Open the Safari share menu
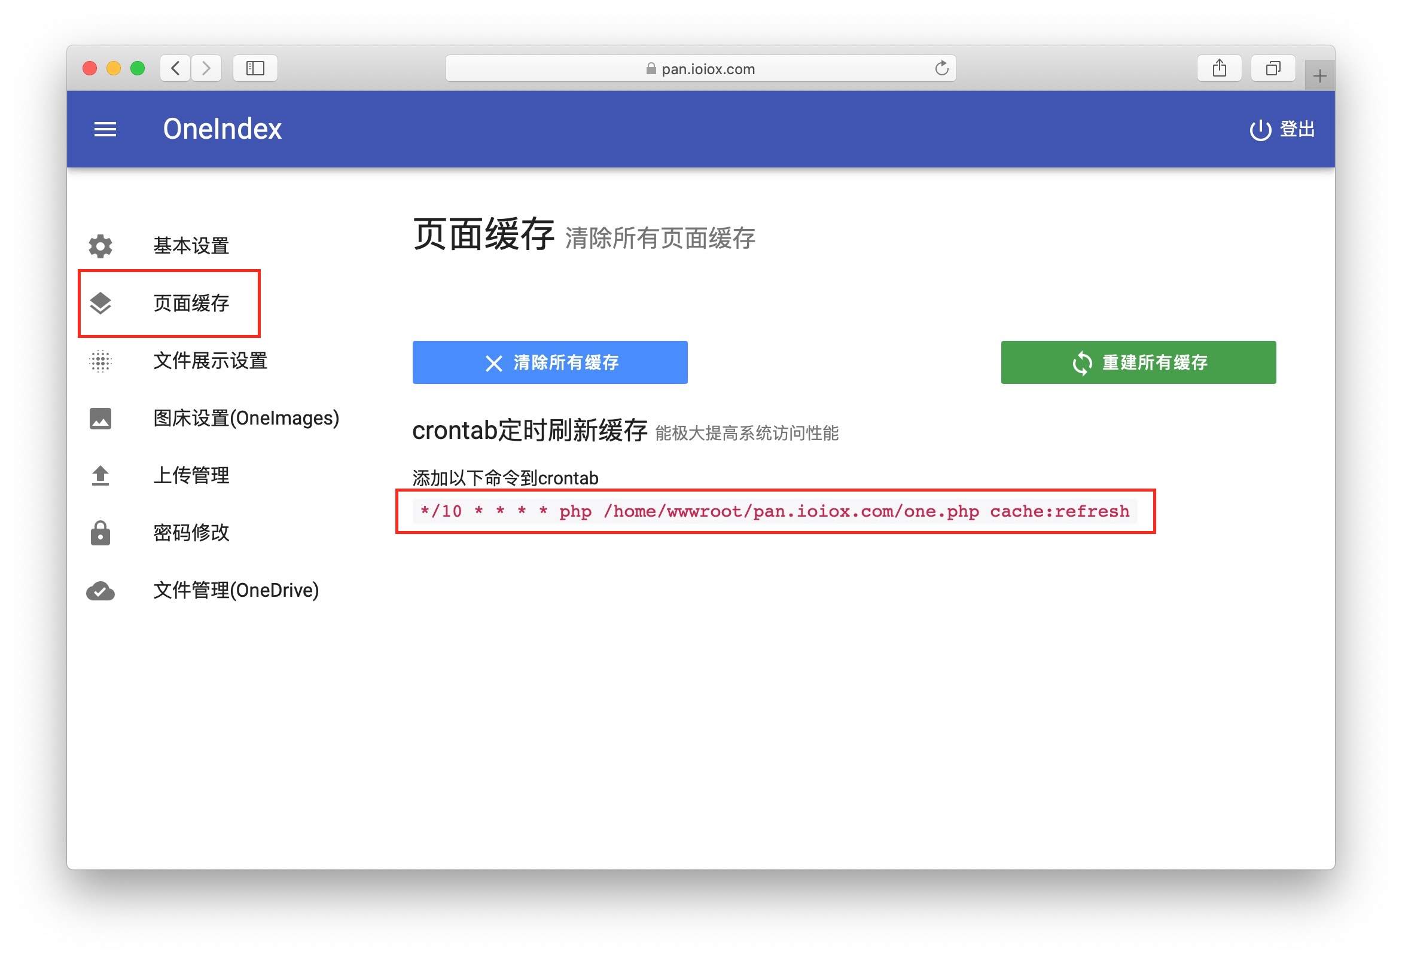Image resolution: width=1402 pixels, height=958 pixels. click(1219, 68)
